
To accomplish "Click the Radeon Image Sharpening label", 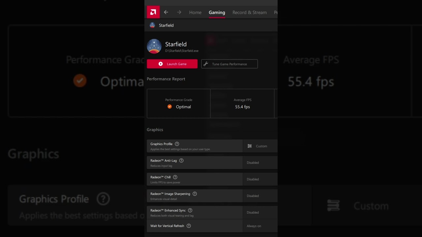I will click(170, 194).
